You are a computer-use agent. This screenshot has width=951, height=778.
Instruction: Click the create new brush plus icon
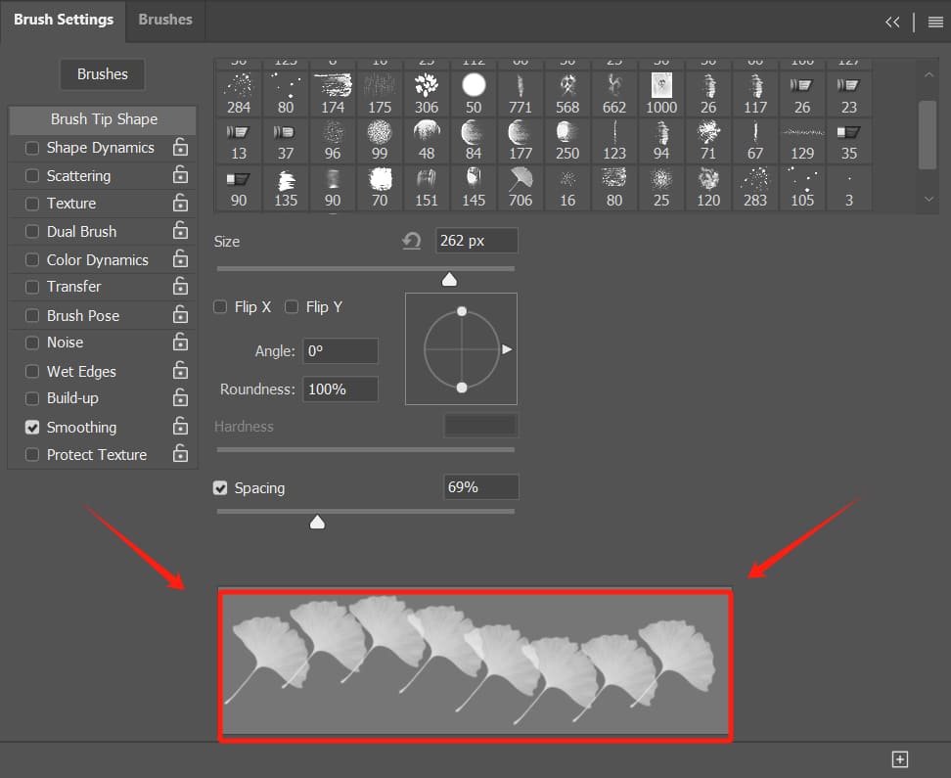900,759
